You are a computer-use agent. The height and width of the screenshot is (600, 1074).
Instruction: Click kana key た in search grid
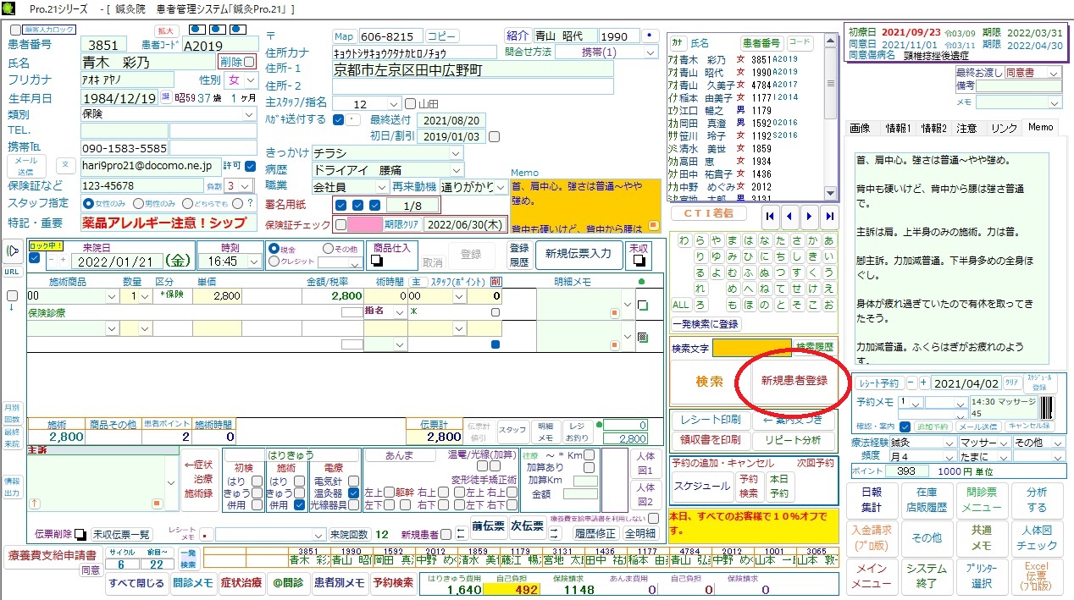point(780,240)
